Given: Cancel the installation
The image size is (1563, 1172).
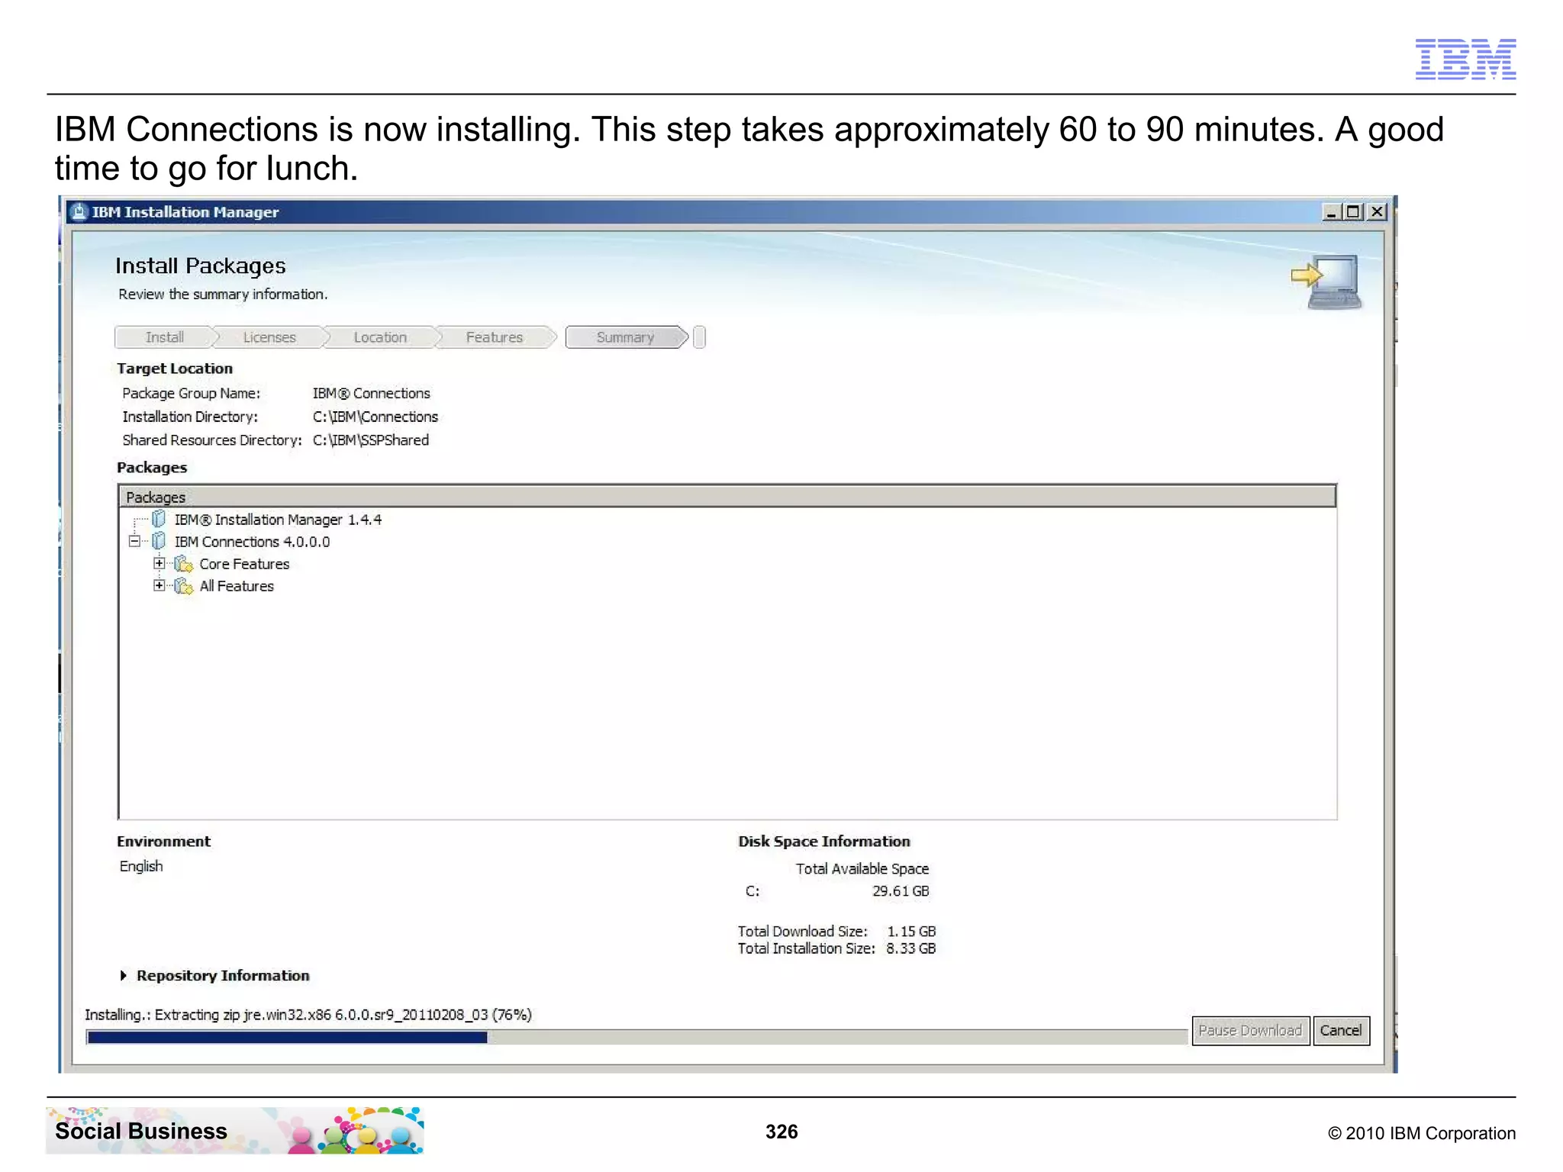Looking at the screenshot, I should coord(1341,1030).
